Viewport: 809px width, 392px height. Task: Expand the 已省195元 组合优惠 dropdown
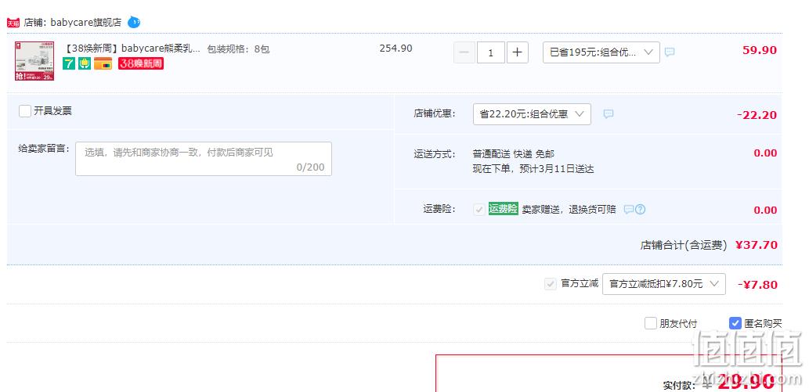pyautogui.click(x=601, y=52)
